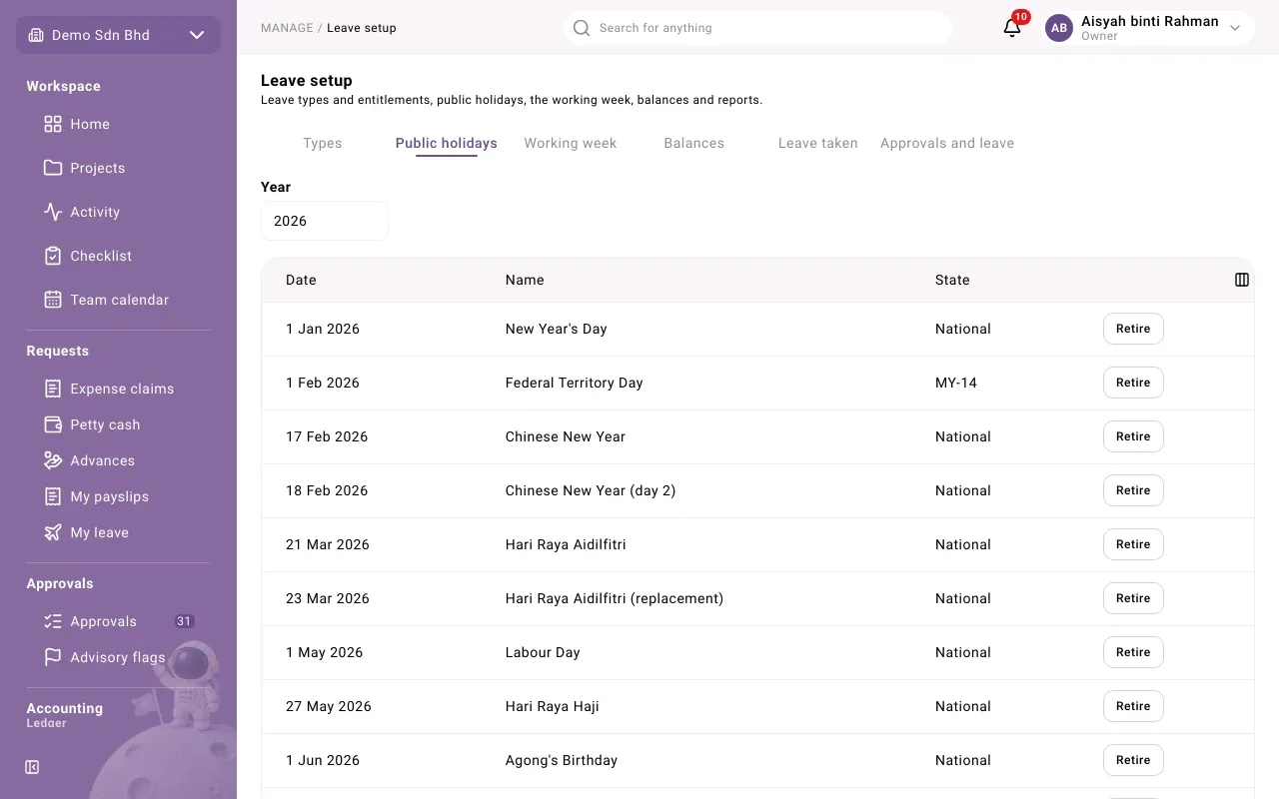Retire the New Year's Day holiday

point(1133,329)
